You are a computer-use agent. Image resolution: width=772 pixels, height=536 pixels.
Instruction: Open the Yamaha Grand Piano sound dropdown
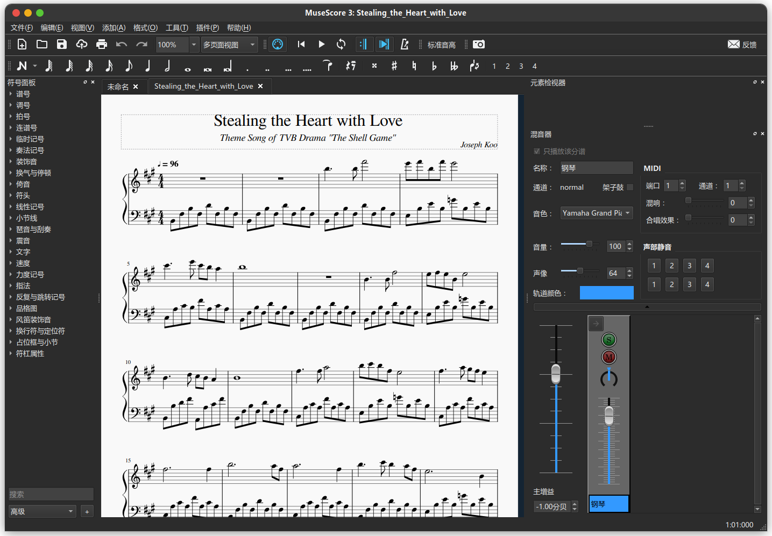tap(597, 213)
